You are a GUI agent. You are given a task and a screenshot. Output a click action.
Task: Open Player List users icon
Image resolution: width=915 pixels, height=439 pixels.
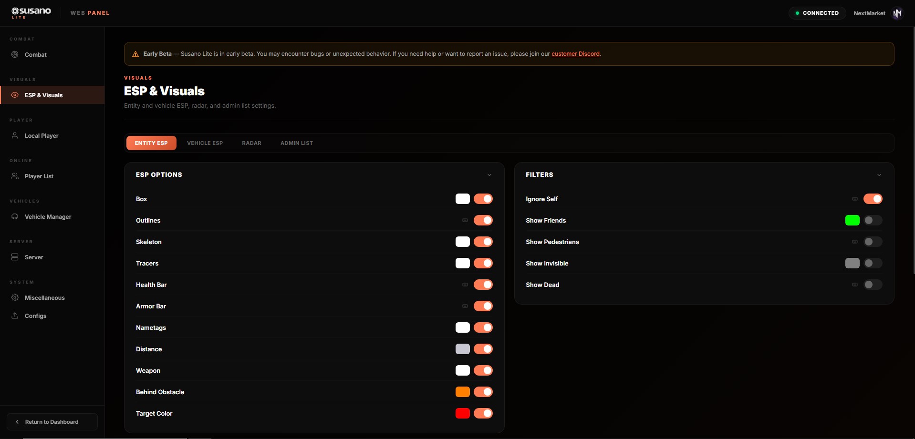coord(15,176)
